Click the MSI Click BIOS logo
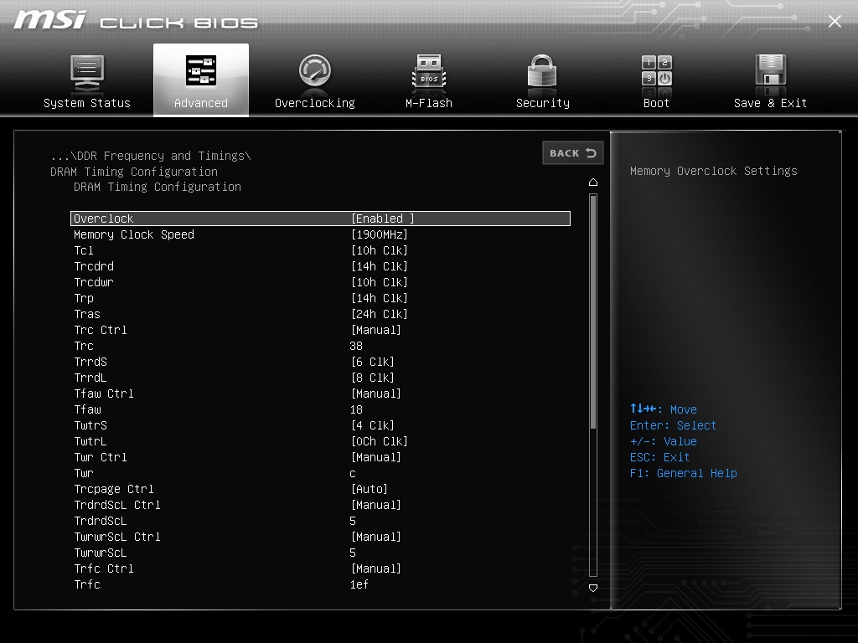This screenshot has width=858, height=643. click(136, 20)
